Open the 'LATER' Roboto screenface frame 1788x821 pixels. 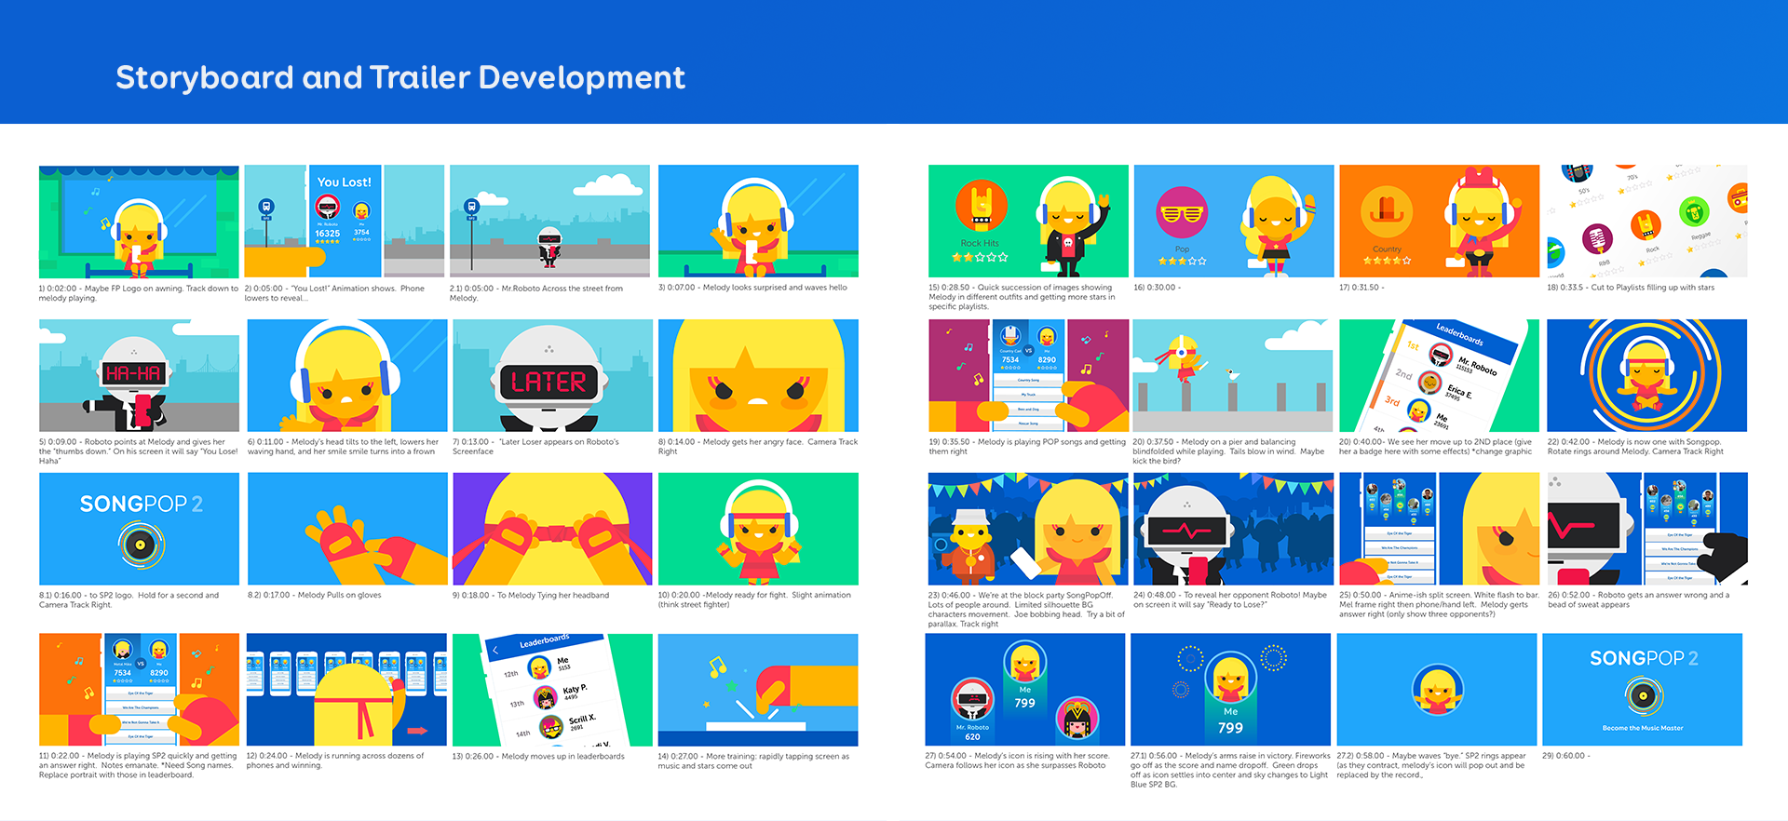click(x=552, y=375)
